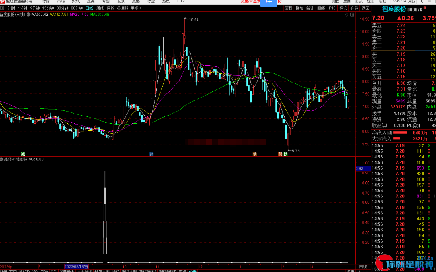Open the 复权 adjustment option

point(289,8)
